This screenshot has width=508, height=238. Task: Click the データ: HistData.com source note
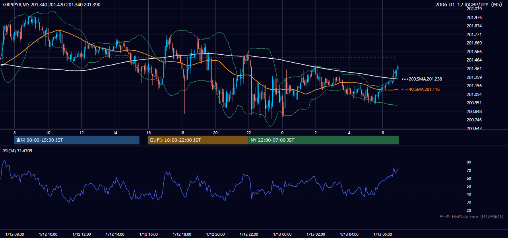pos(471,217)
